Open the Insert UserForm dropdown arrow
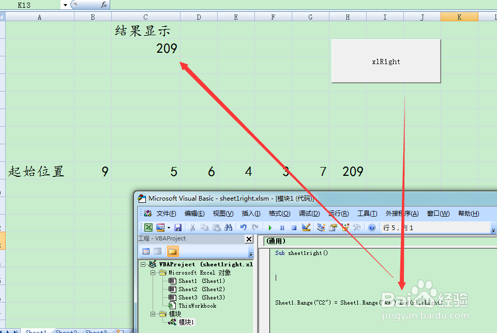 [x=169, y=228]
